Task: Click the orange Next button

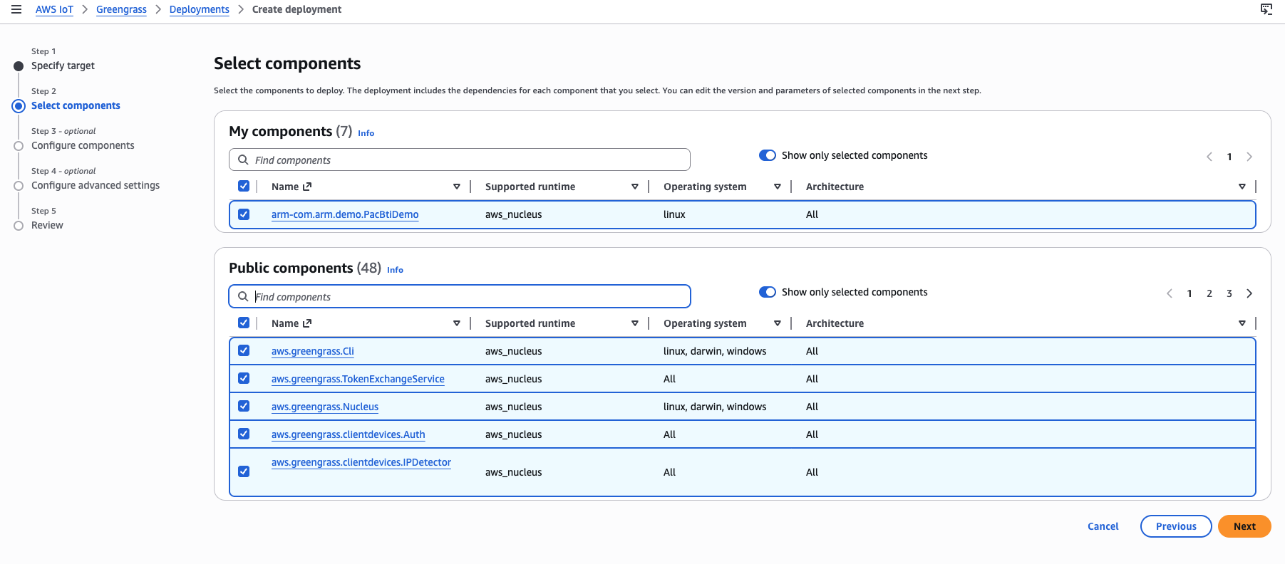Action: [x=1244, y=526]
